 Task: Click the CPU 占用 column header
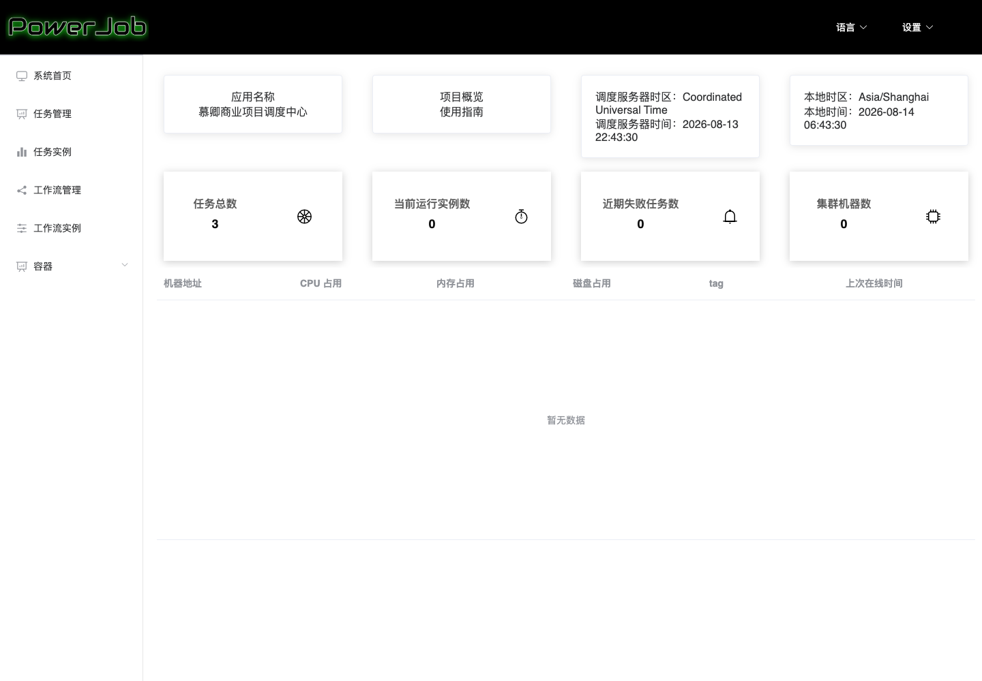321,283
